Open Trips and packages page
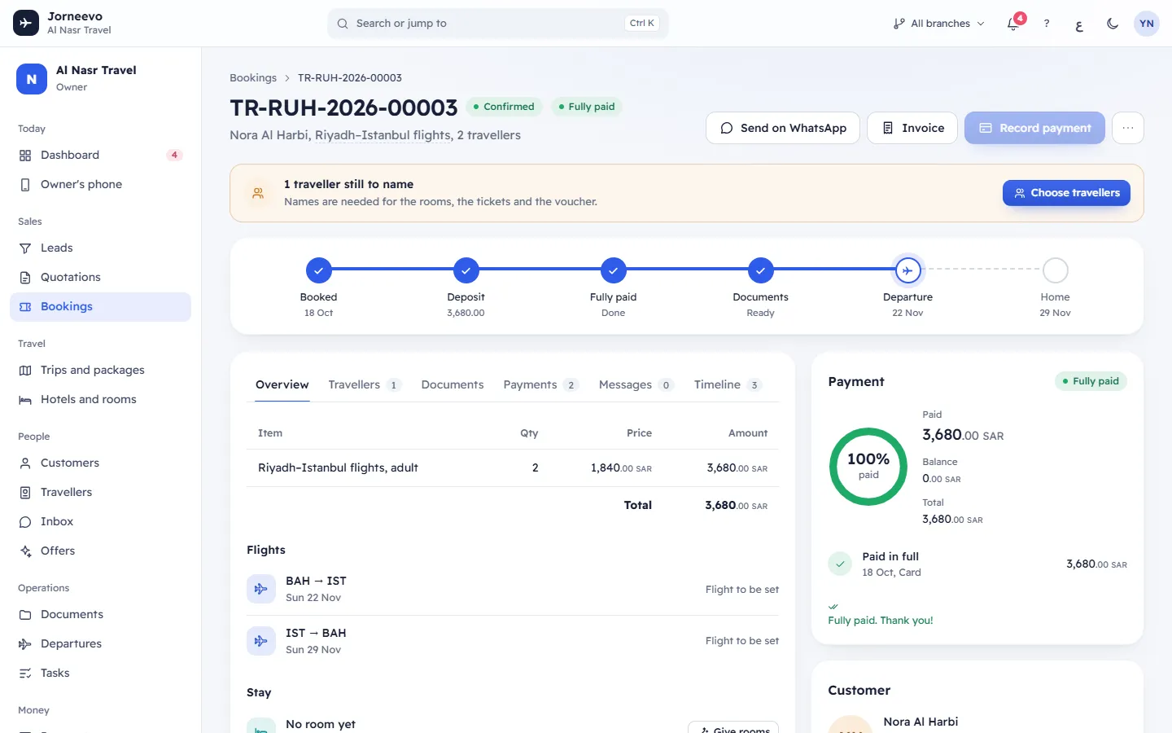 (x=100, y=370)
